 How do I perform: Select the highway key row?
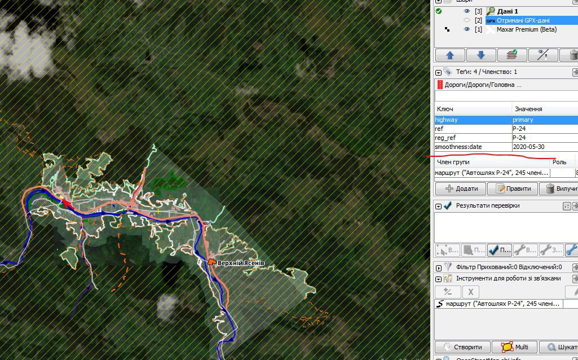click(473, 120)
